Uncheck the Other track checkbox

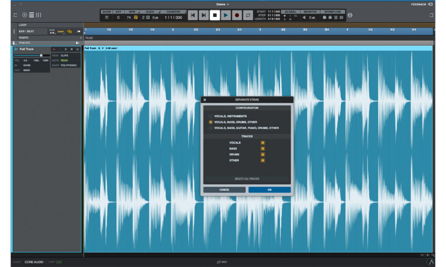point(263,160)
